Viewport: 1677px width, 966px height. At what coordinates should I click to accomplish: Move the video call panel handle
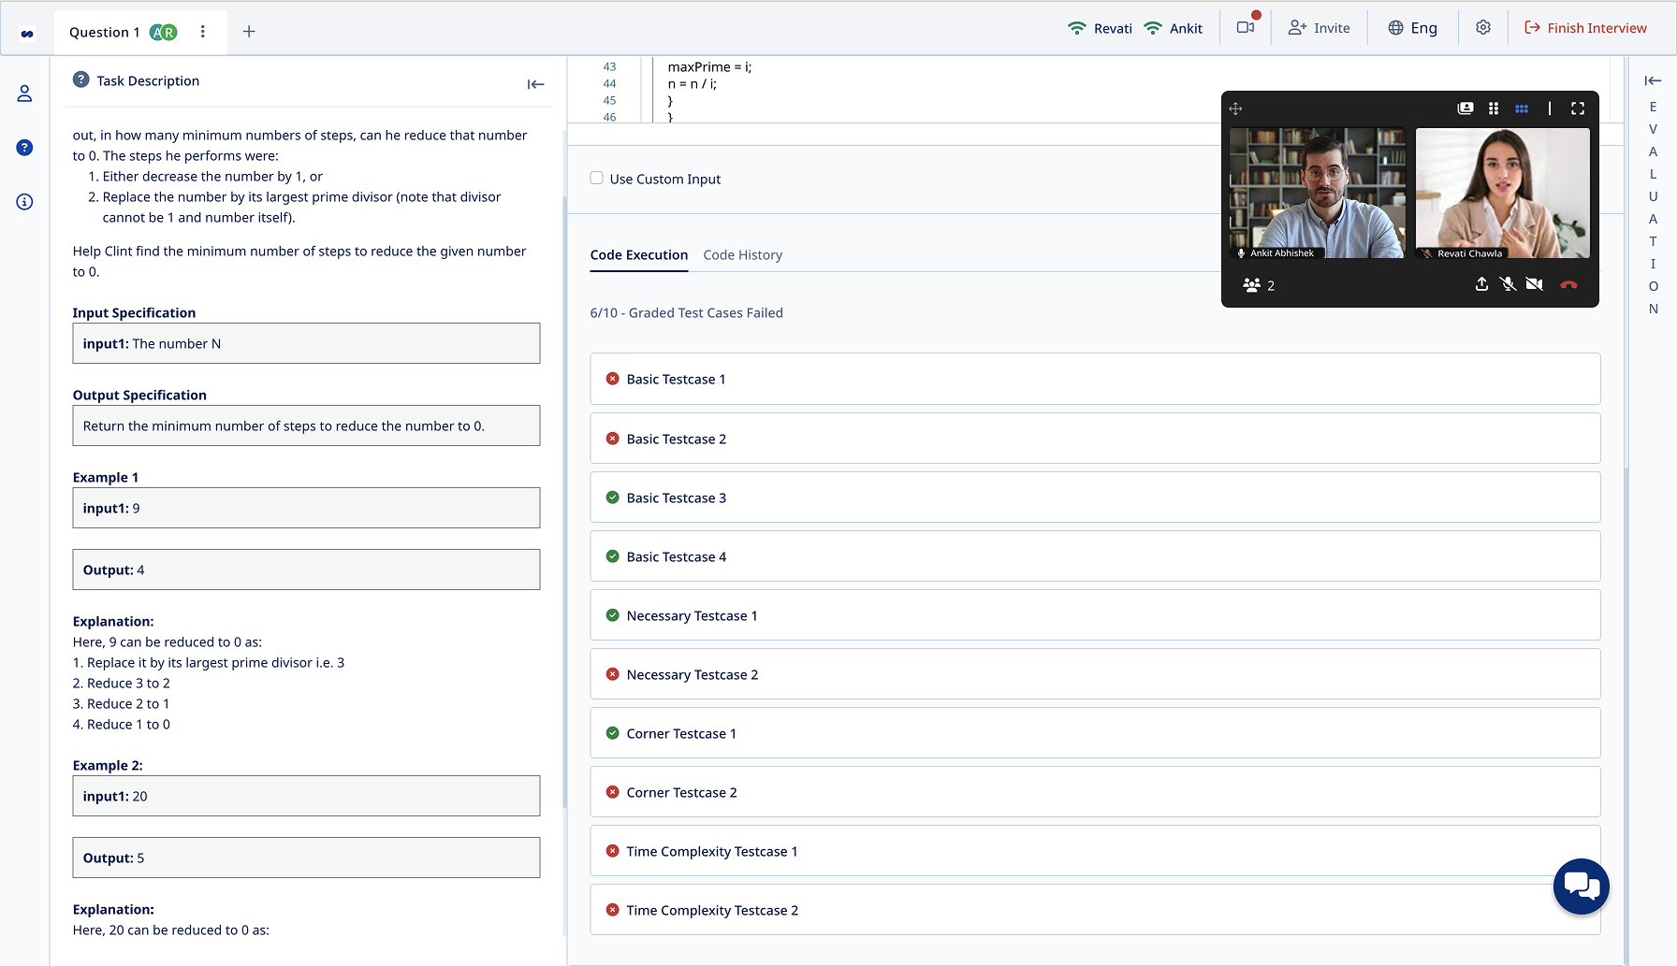(1235, 108)
